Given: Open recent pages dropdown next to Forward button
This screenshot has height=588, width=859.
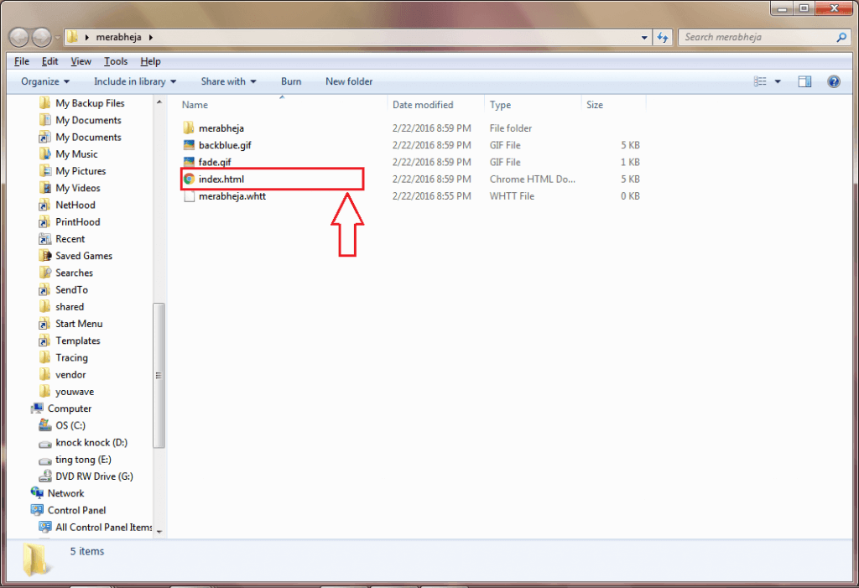Looking at the screenshot, I should click(x=58, y=37).
